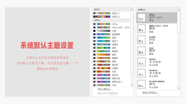Image resolution: width=186 pixels, height=104 pixels.
Task: Choose the 红橙色 color scheme
Action: click(x=112, y=68)
